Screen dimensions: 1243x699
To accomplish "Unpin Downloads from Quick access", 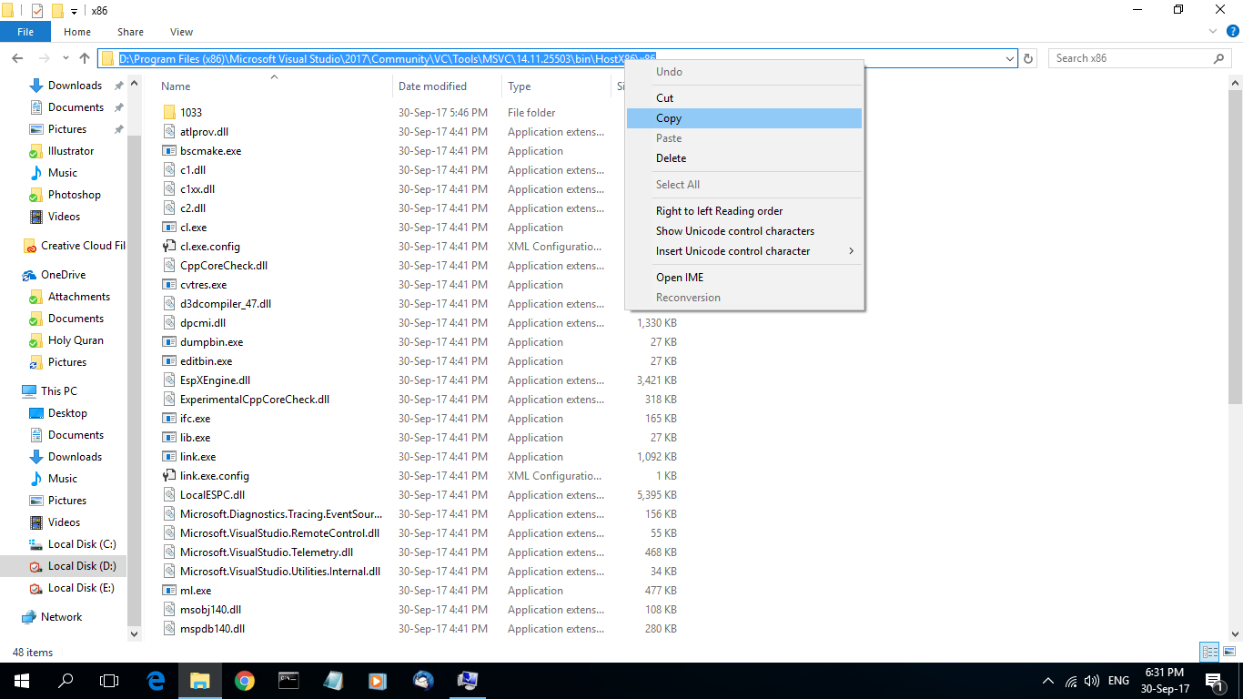I will click(x=117, y=85).
